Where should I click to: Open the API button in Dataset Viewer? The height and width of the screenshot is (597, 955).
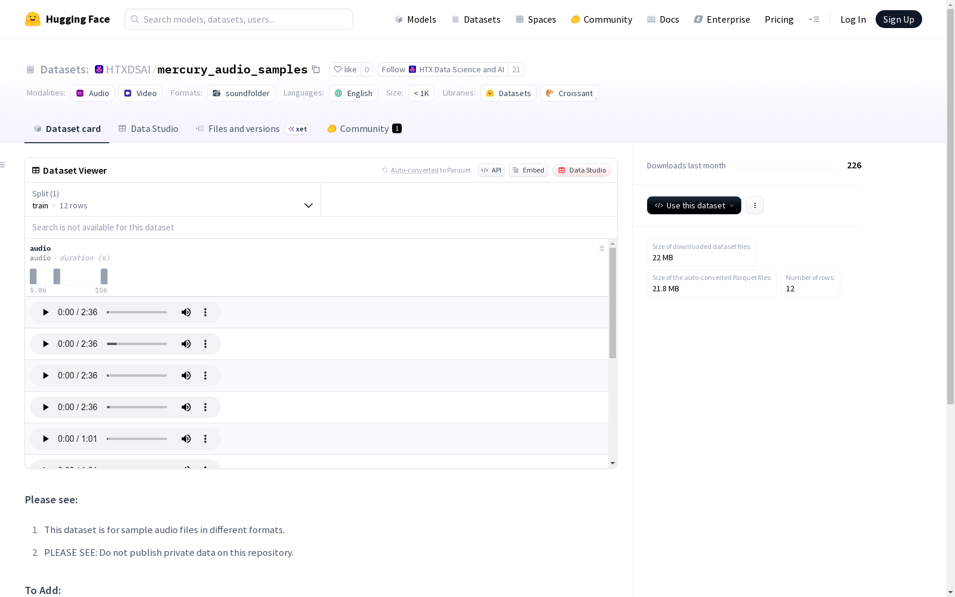coord(491,170)
